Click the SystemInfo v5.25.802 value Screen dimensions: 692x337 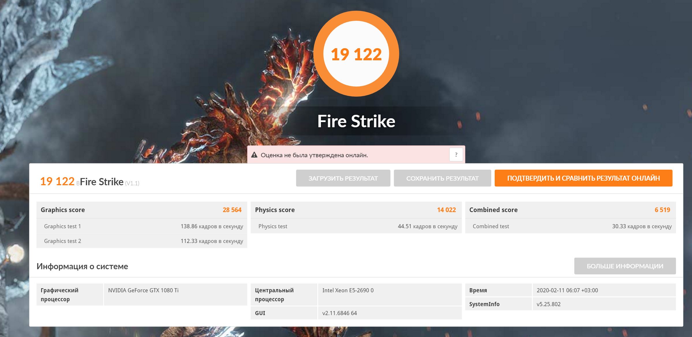pos(548,304)
